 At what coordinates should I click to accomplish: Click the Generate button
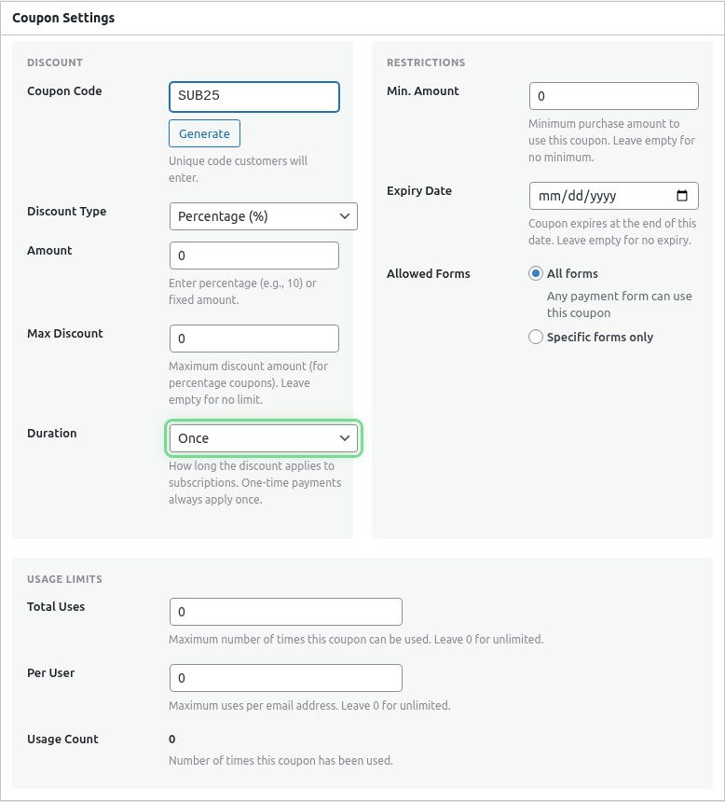pos(204,133)
